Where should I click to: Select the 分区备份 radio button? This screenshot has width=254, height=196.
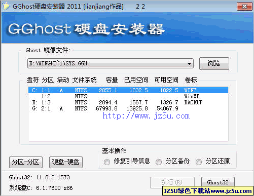(x=159, y=162)
